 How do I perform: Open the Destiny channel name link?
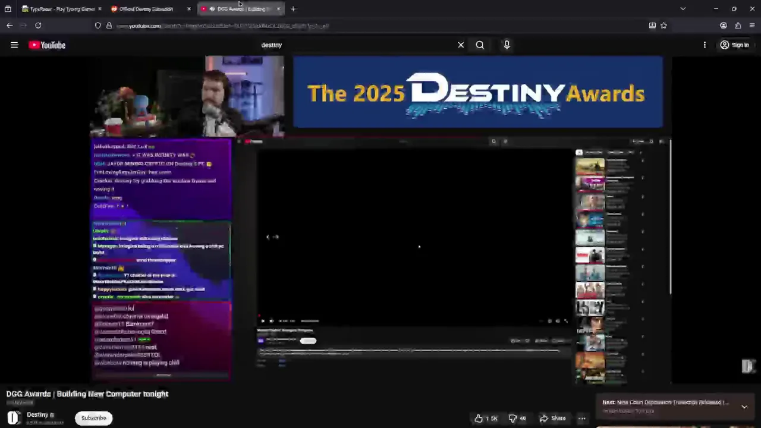37,415
